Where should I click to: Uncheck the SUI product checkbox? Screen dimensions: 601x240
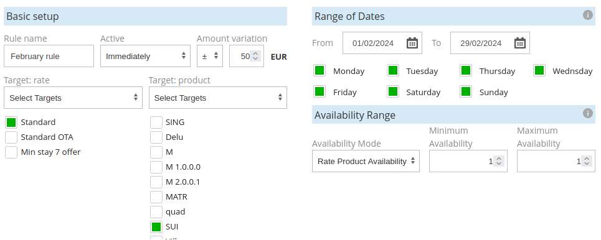tap(156, 226)
